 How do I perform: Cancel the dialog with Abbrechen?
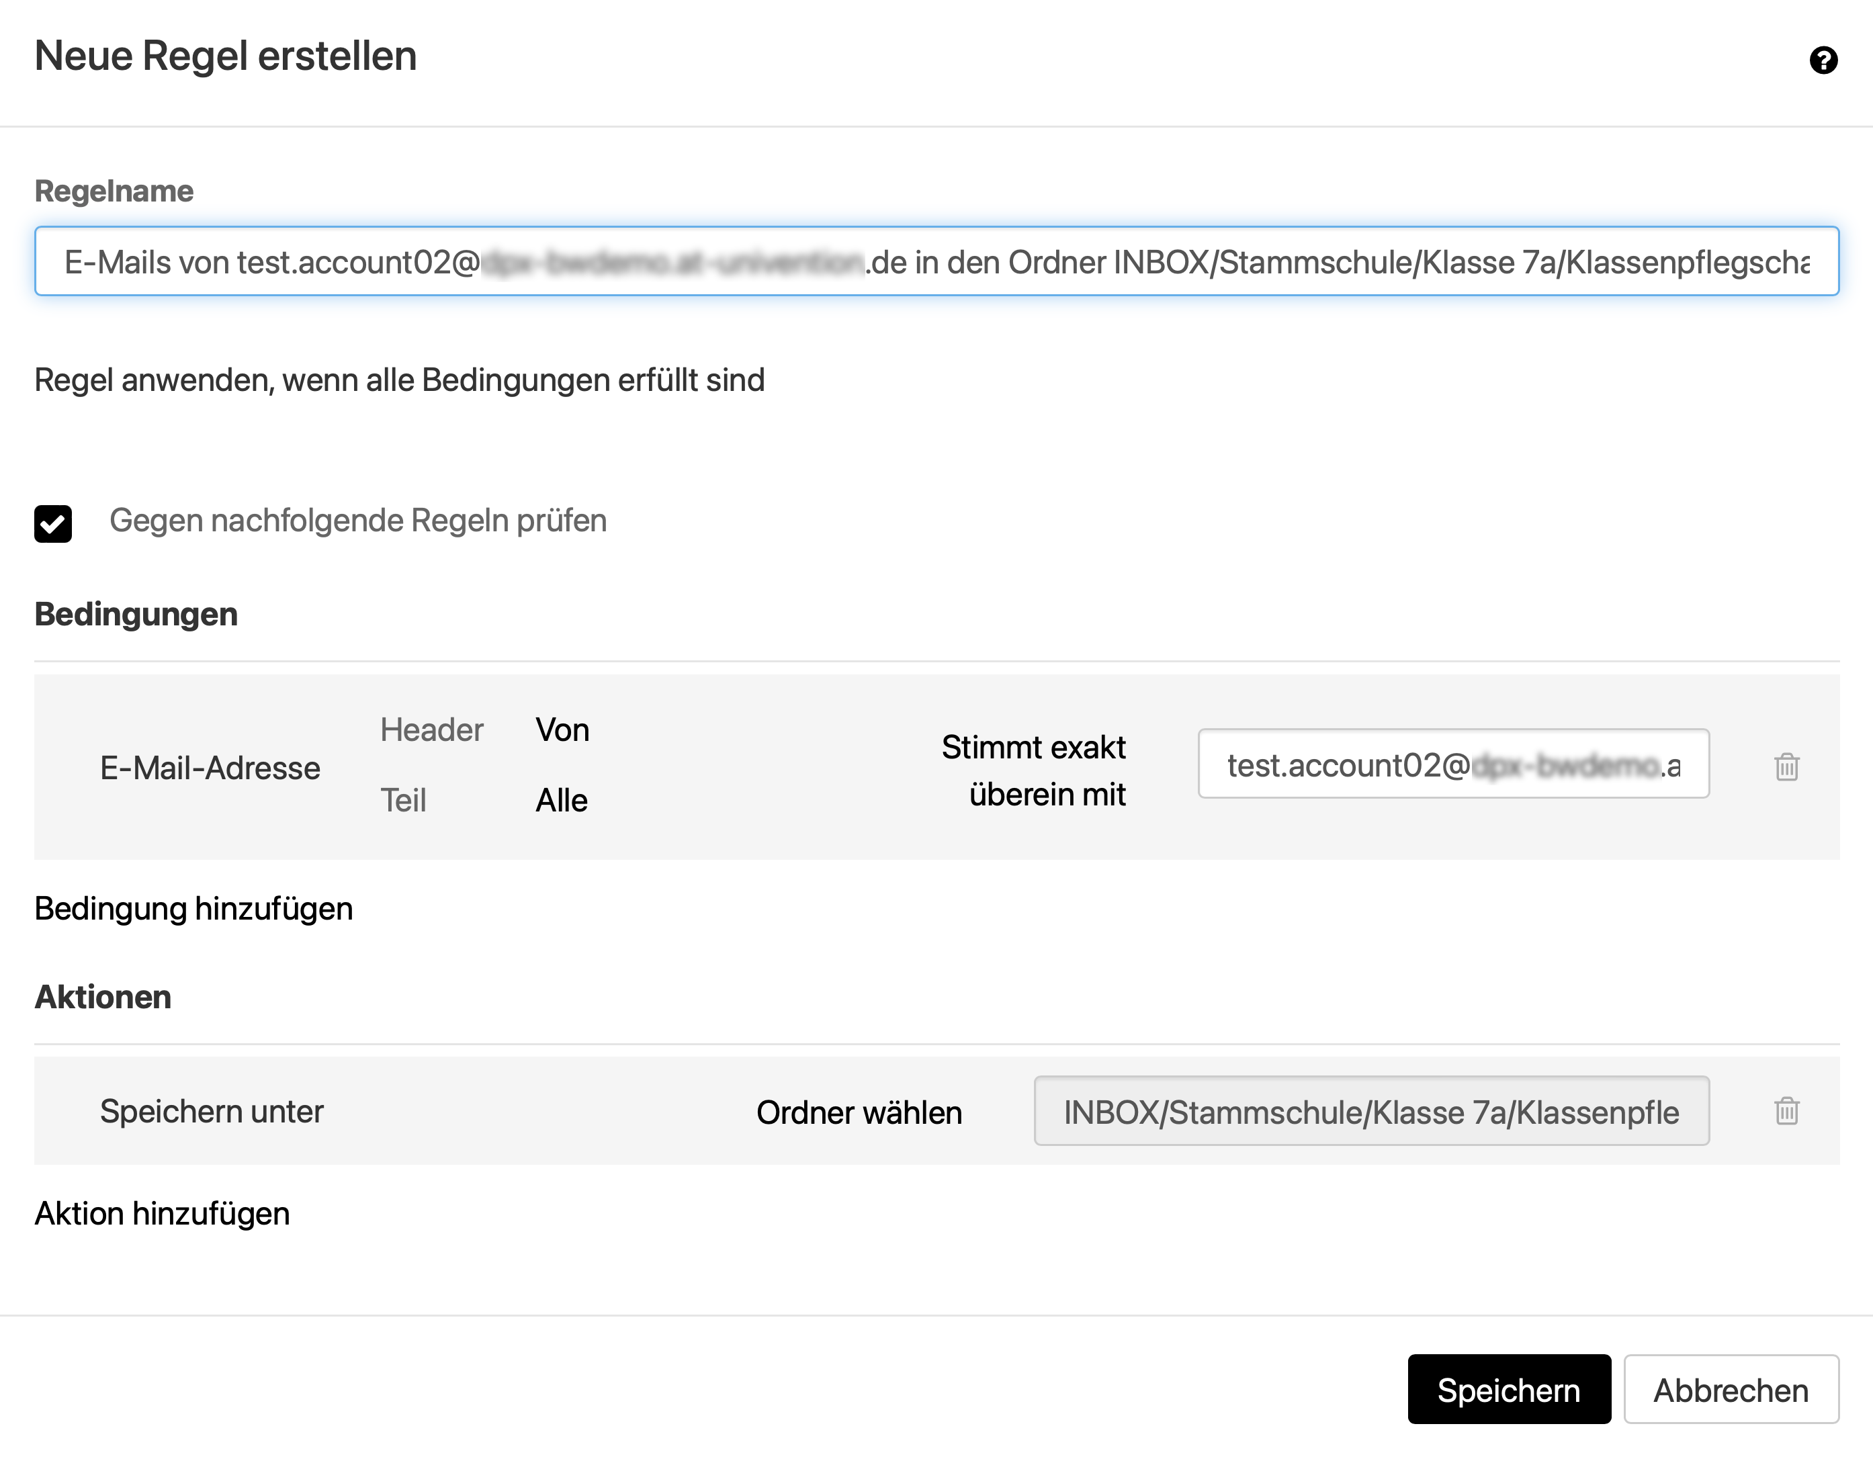pyautogui.click(x=1731, y=1388)
